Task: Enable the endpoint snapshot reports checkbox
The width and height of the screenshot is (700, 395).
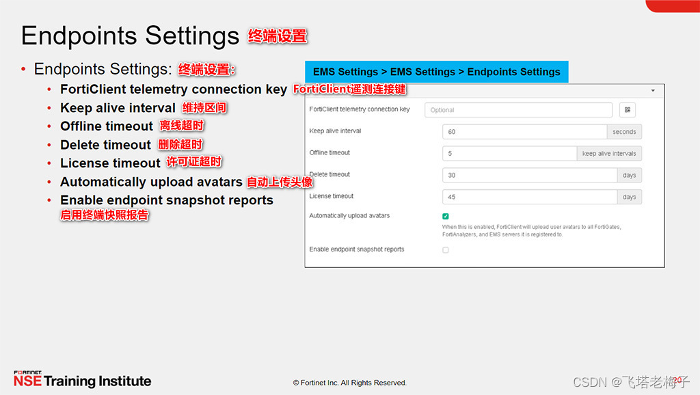Action: pos(446,250)
